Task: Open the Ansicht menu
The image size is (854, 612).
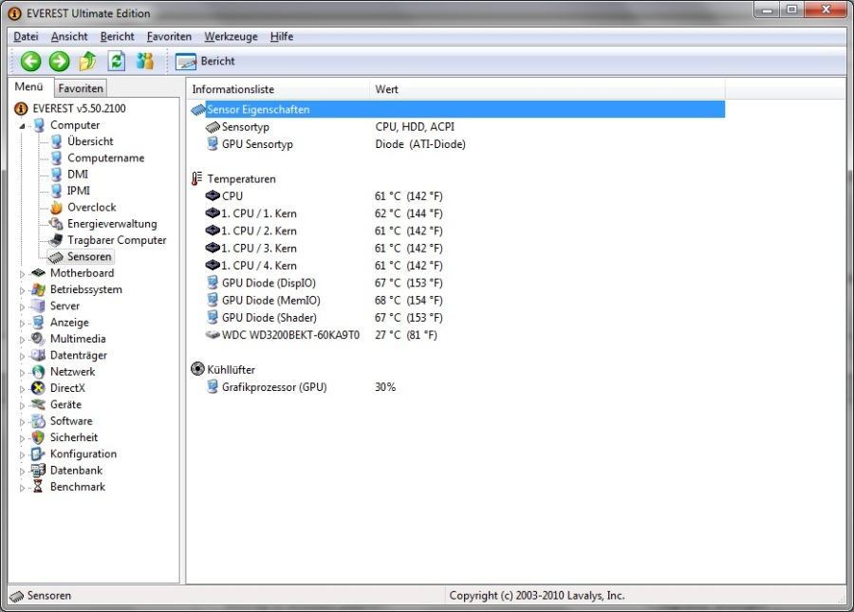Action: click(69, 36)
